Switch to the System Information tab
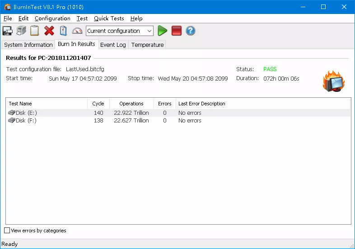This screenshot has height=249, width=355. point(28,45)
